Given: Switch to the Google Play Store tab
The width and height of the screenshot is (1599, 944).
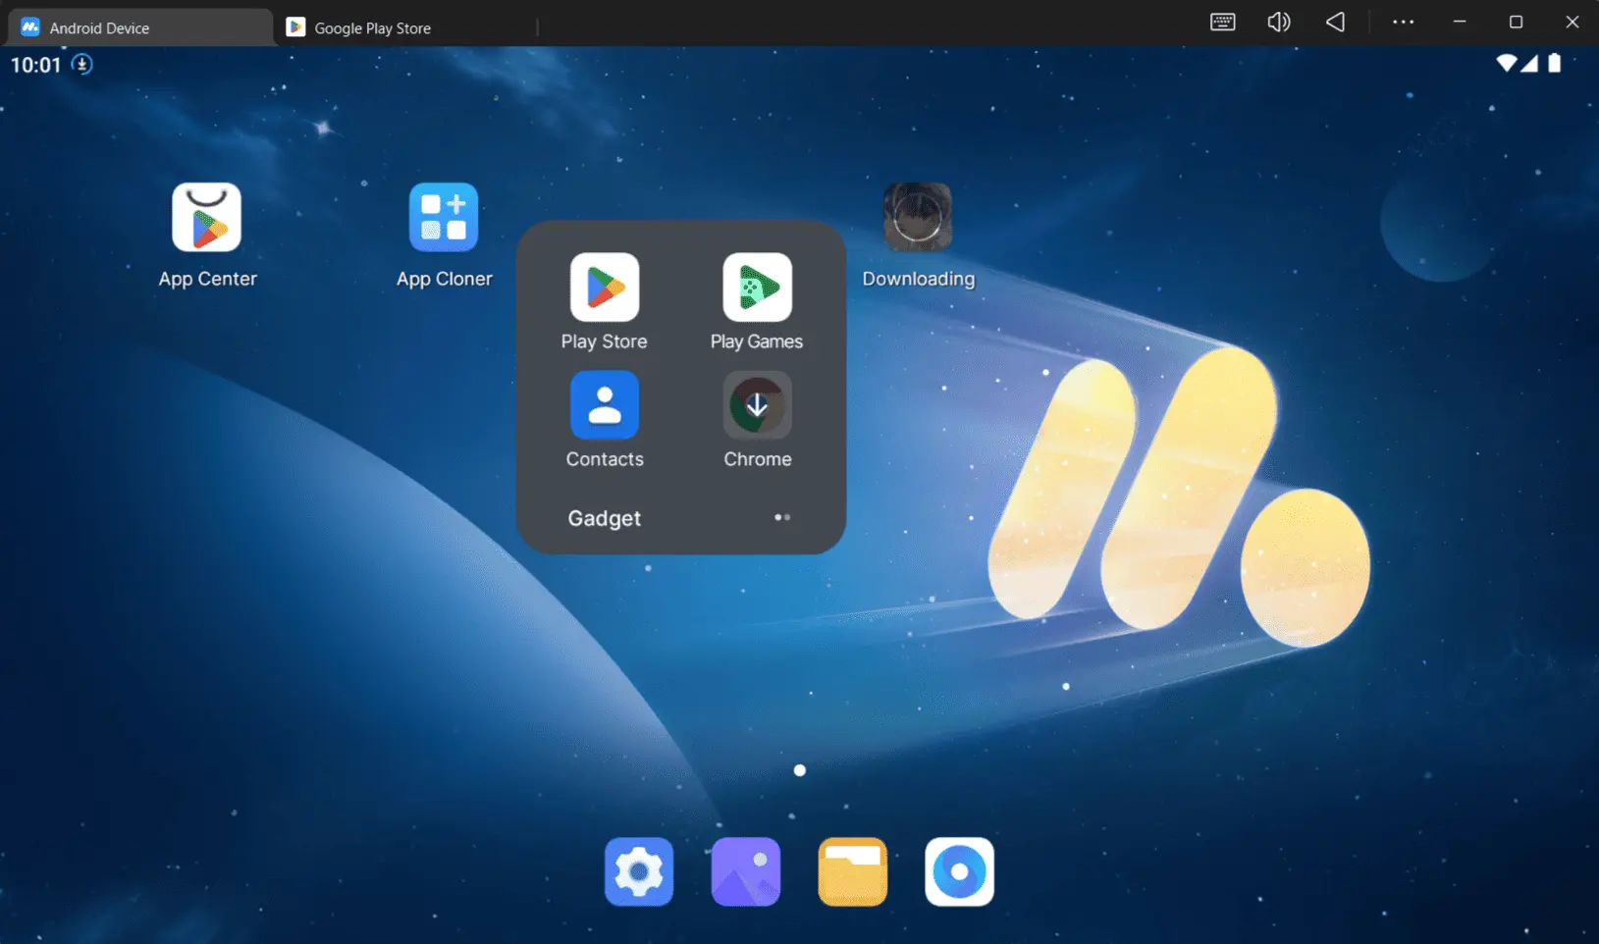Looking at the screenshot, I should click(x=405, y=27).
